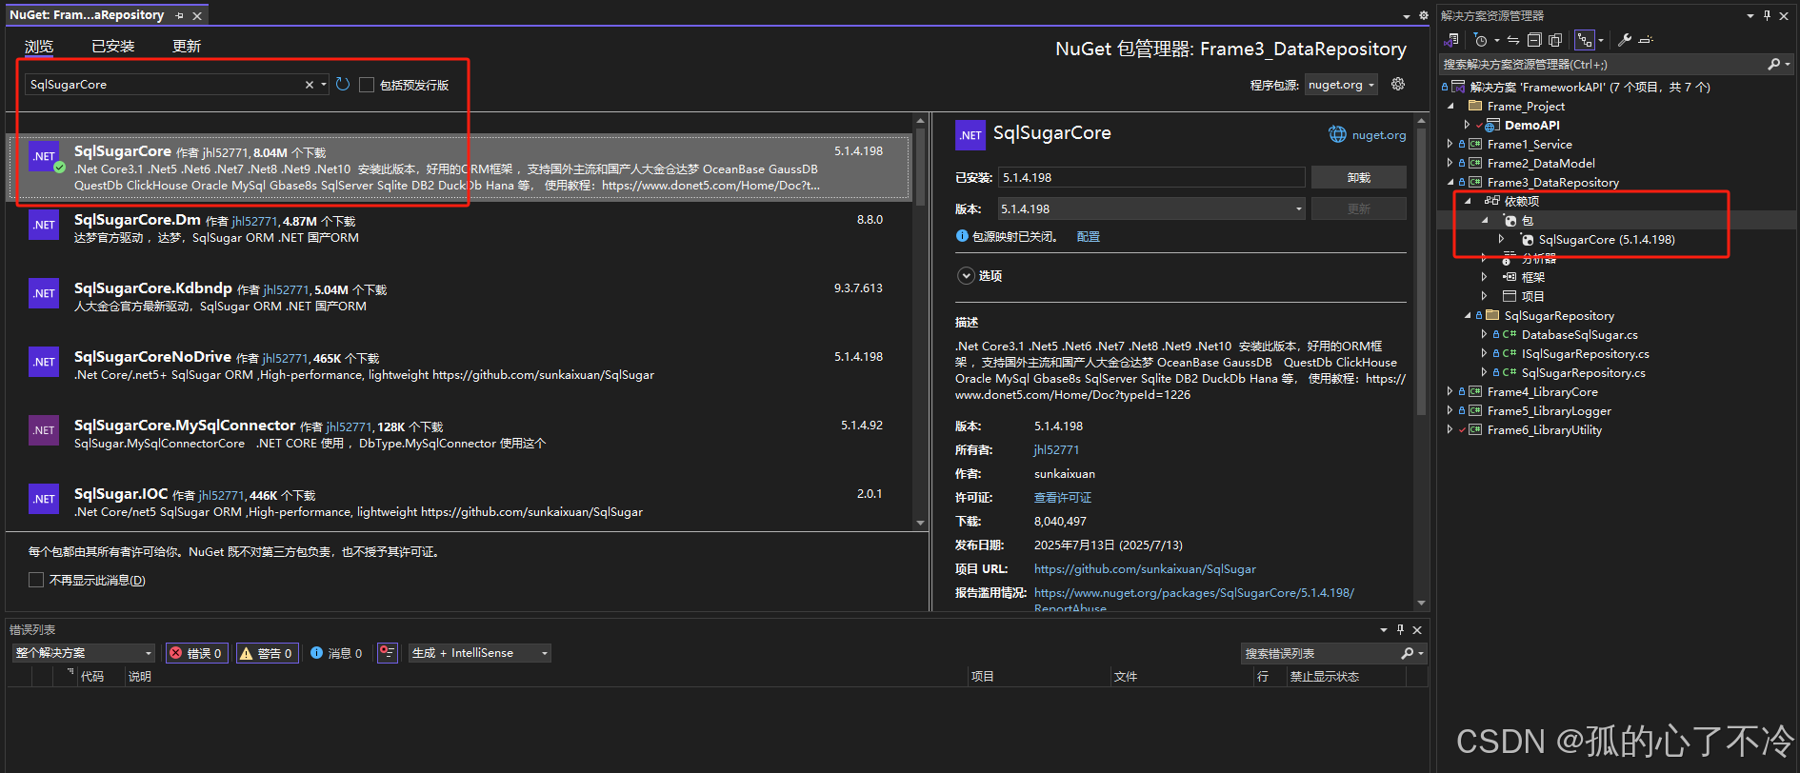Toggle the nested tree view icon in Solution Explorer

(1585, 40)
